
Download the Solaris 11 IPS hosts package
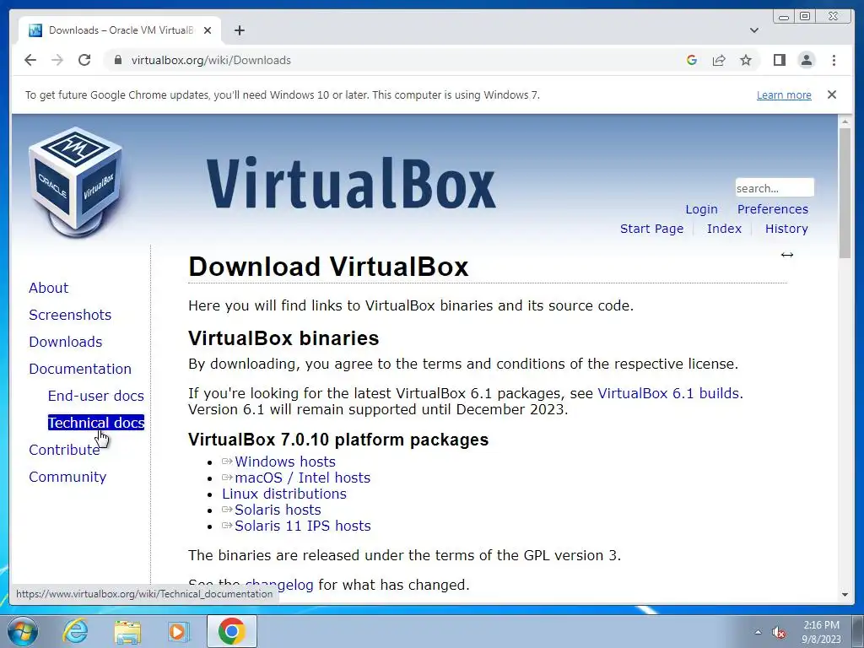click(303, 526)
